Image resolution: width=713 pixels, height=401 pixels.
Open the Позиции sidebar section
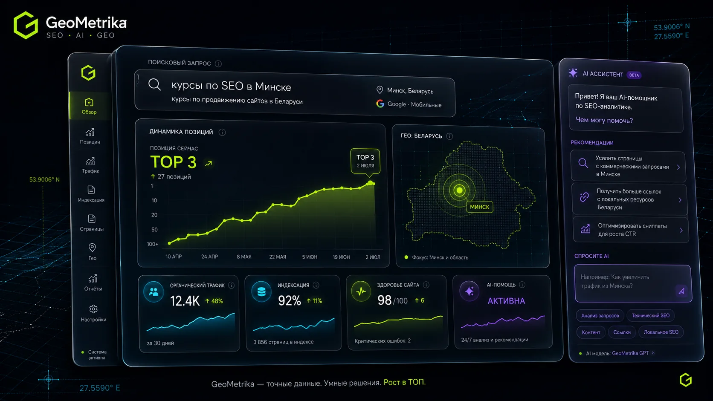click(90, 136)
